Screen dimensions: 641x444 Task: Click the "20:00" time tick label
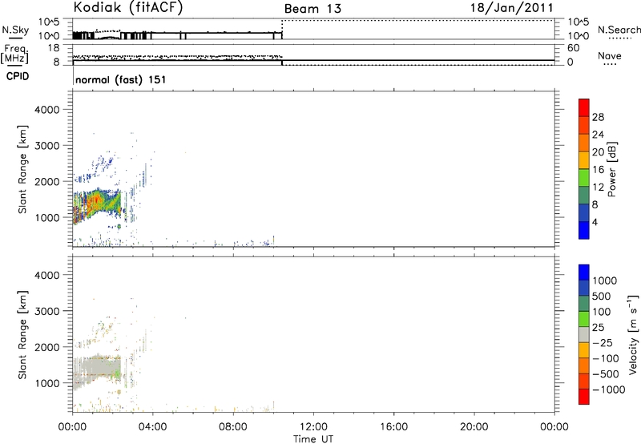tap(474, 427)
